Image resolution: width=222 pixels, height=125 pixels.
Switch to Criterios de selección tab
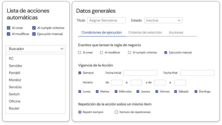coord(145,32)
